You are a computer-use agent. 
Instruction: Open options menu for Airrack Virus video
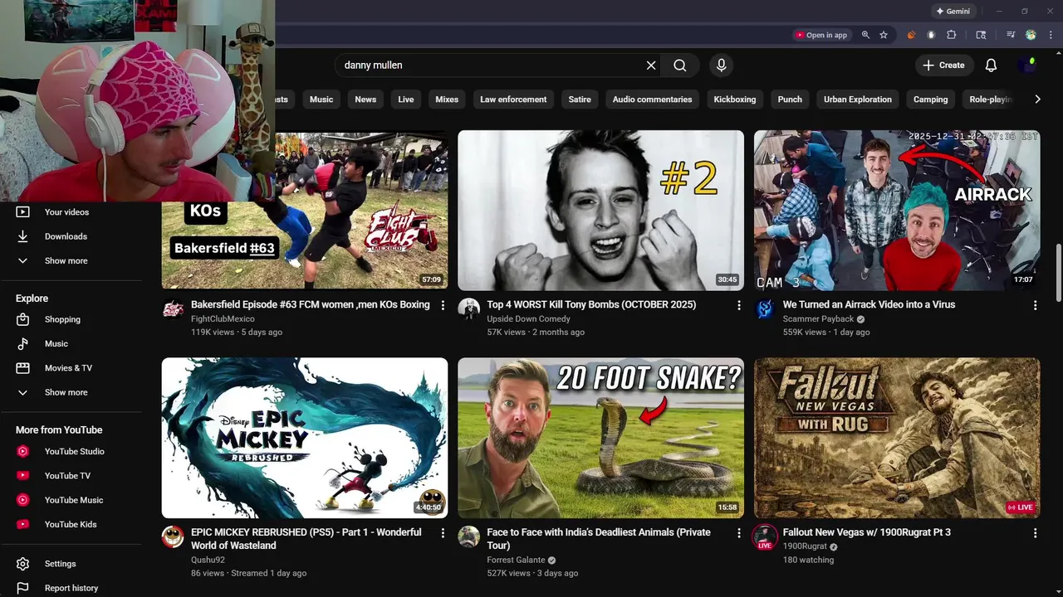coord(1035,306)
